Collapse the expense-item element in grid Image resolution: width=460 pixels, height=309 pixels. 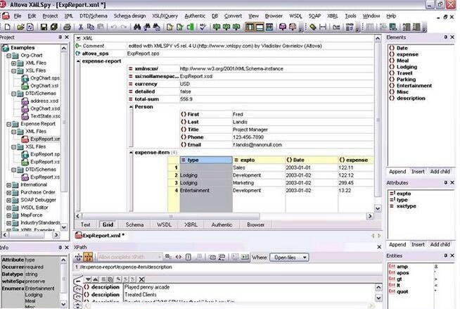[x=131, y=153]
